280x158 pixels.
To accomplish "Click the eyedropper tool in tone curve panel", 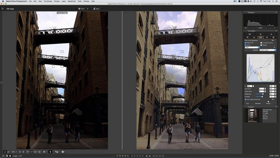I will pyautogui.click(x=274, y=47).
